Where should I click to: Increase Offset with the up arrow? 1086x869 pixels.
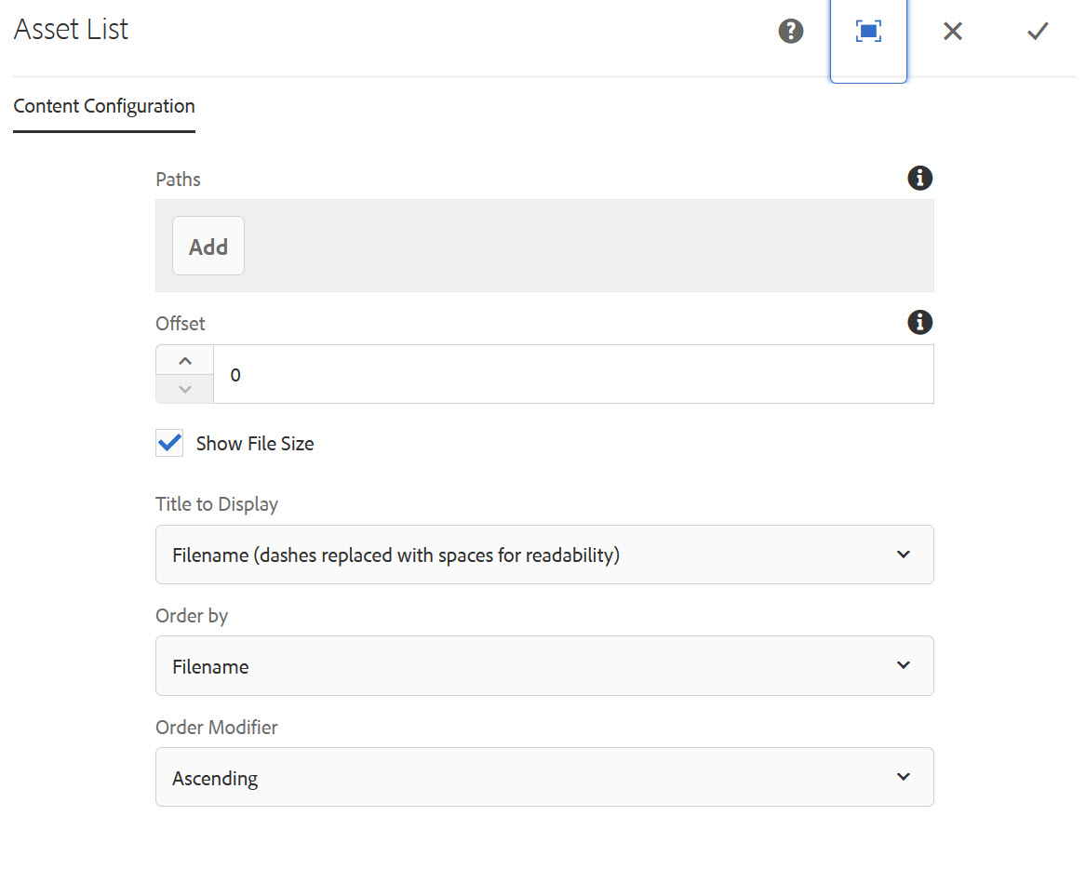(x=184, y=360)
